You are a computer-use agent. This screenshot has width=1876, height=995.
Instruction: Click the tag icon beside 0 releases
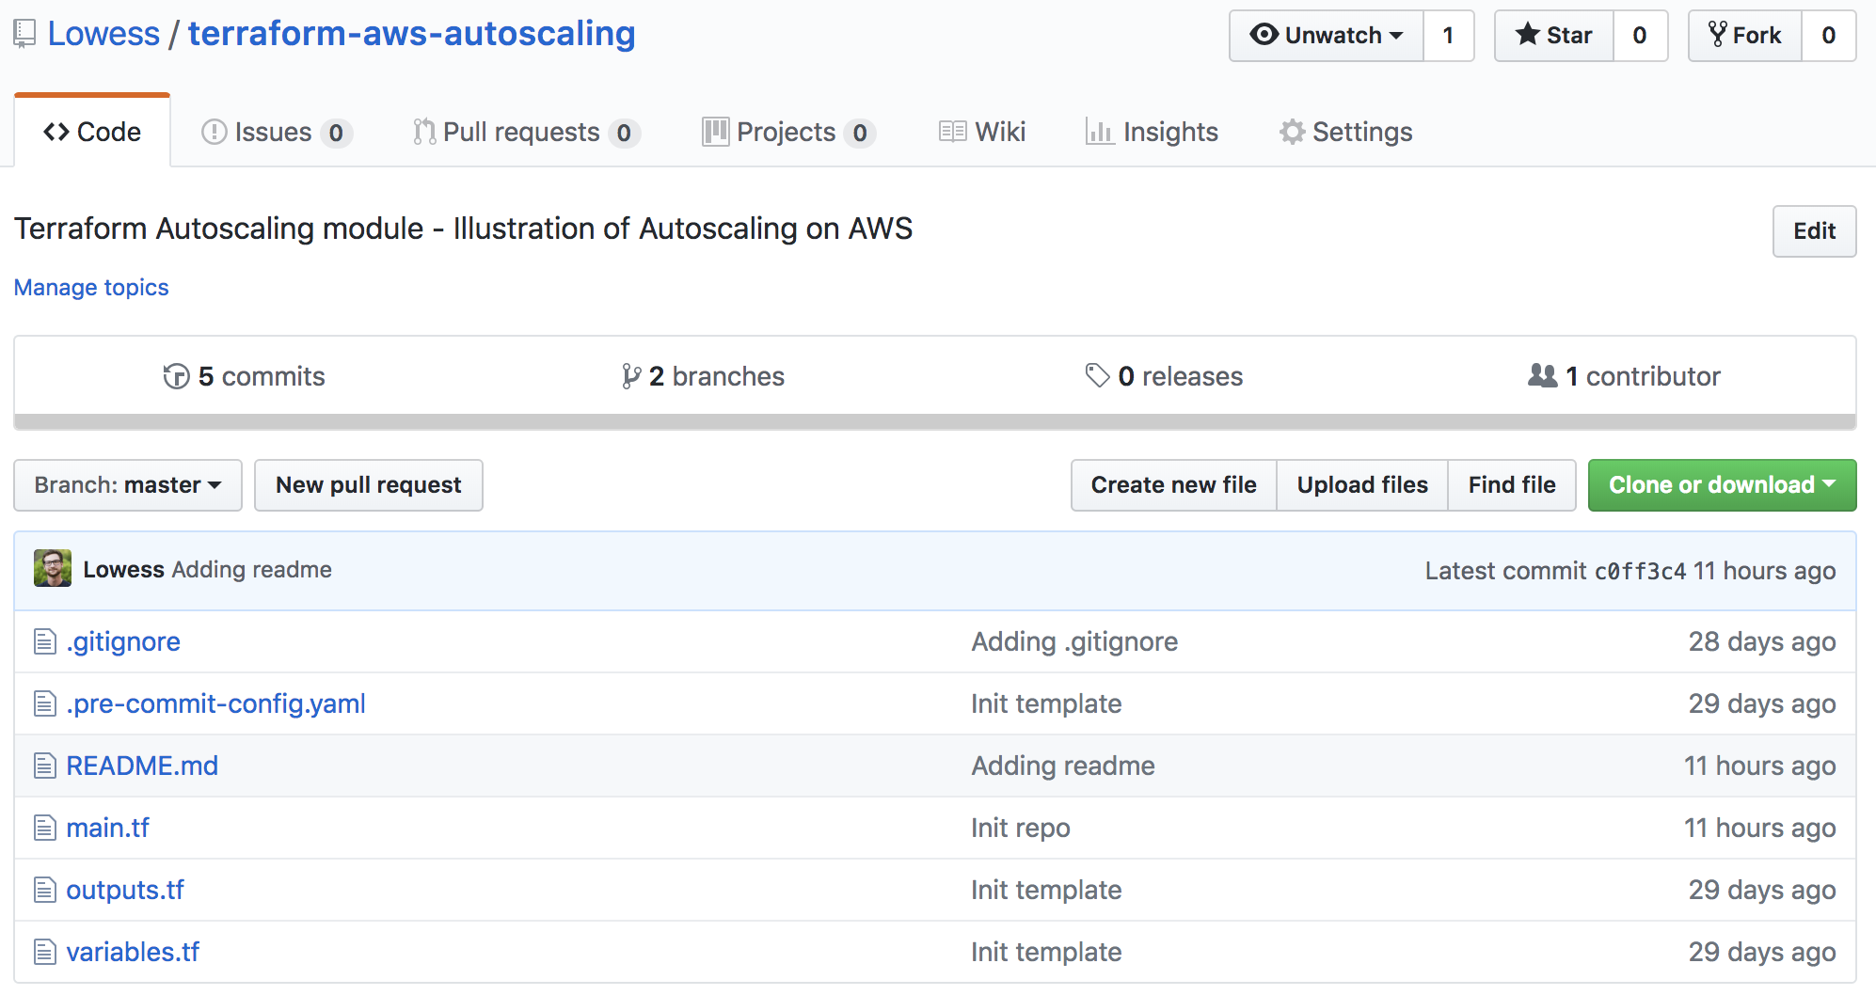click(x=1097, y=375)
